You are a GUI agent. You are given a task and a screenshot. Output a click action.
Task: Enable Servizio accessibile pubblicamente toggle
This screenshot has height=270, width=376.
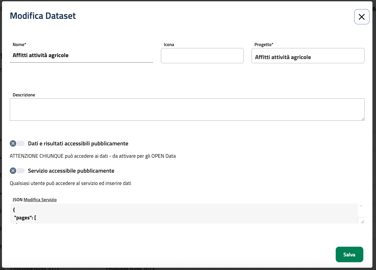pos(17,171)
